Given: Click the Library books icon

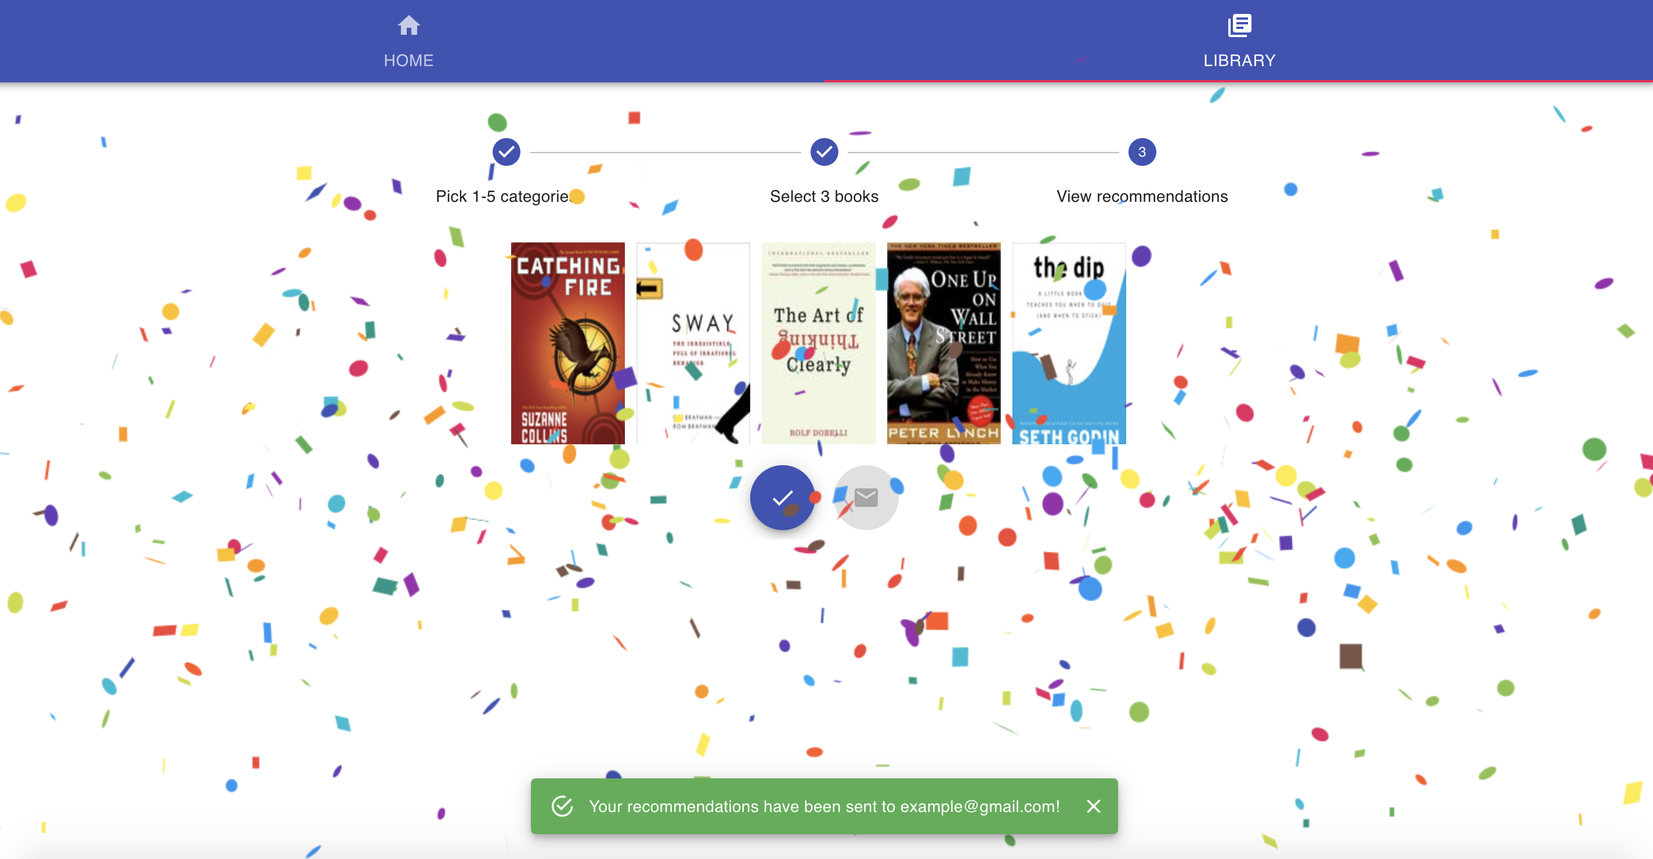Looking at the screenshot, I should pos(1239,26).
